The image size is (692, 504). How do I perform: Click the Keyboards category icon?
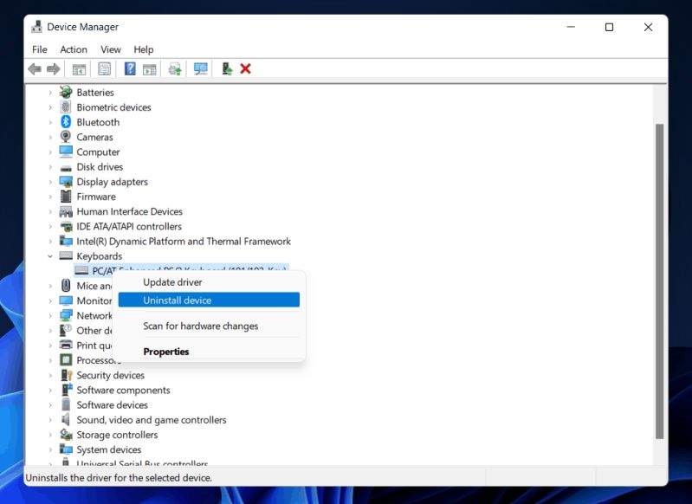coord(66,255)
